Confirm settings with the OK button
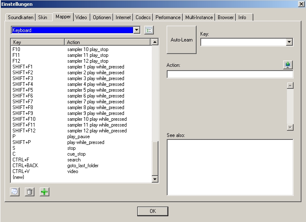 [x=153, y=211]
